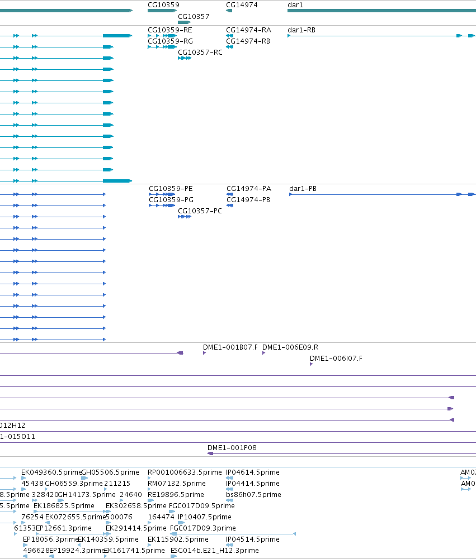Screen dimensions: 476x559
Task: Select EST label GH05506.5prime
Action: coord(110,472)
